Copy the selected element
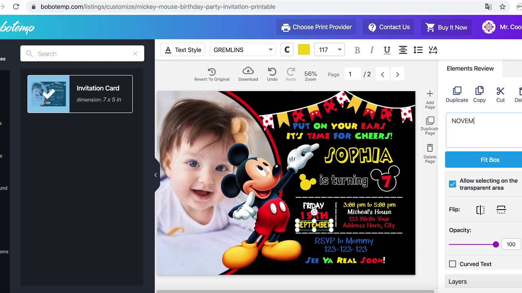This screenshot has width=522, height=293. (479, 94)
